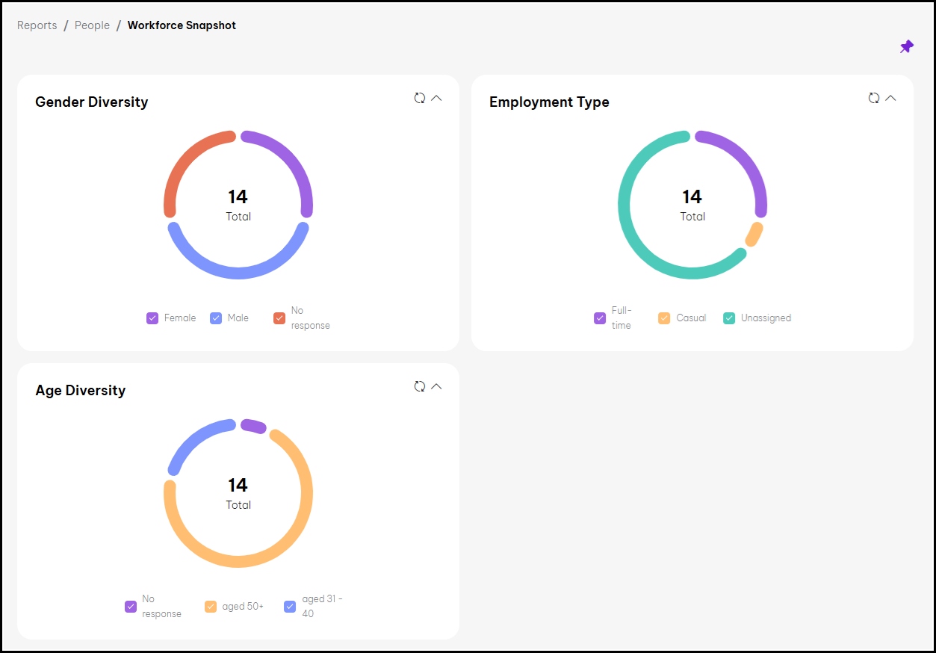Collapse the Employment Type card
This screenshot has width=936, height=653.
(890, 98)
